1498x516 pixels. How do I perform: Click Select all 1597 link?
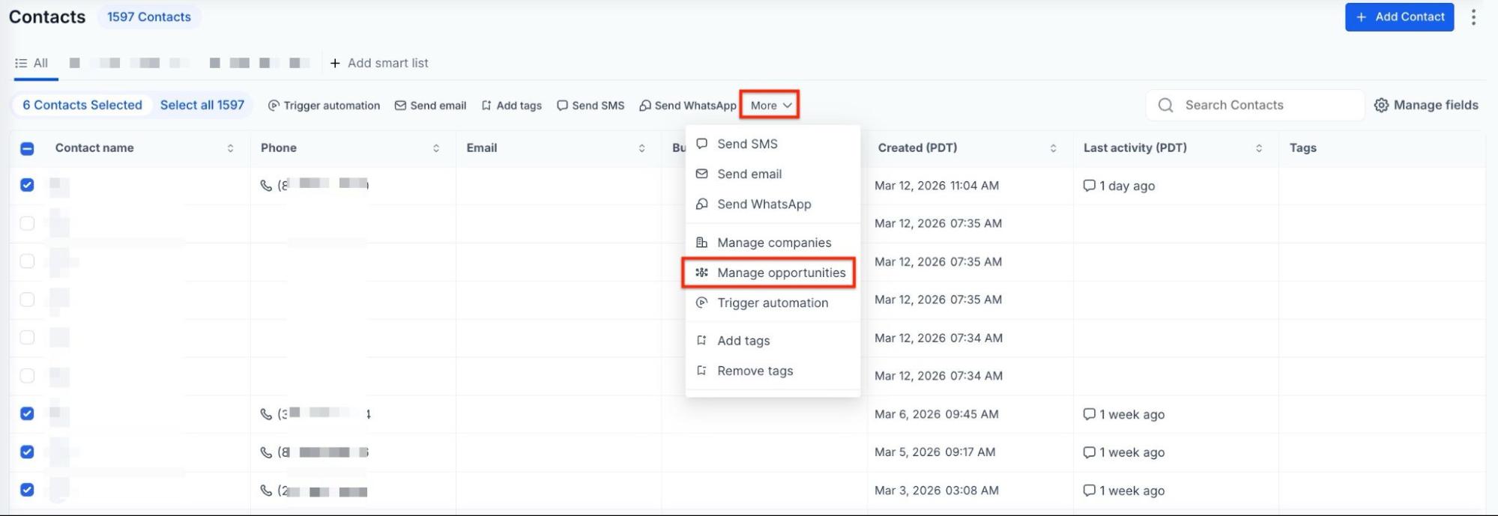(202, 106)
